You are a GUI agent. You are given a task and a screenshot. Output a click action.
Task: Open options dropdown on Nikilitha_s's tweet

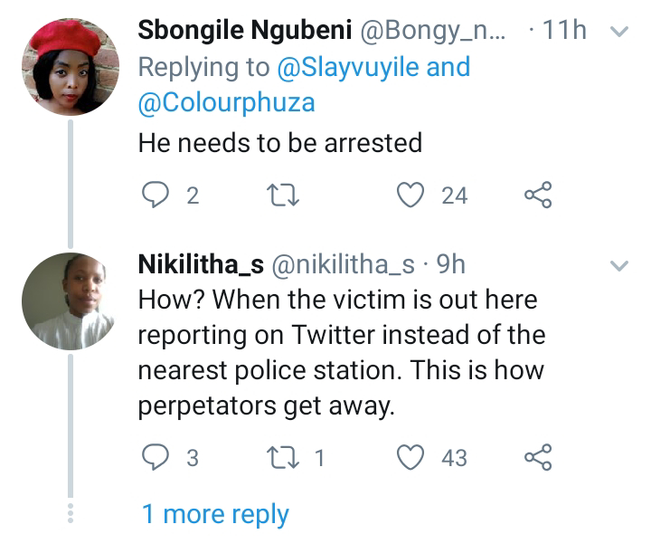(620, 266)
